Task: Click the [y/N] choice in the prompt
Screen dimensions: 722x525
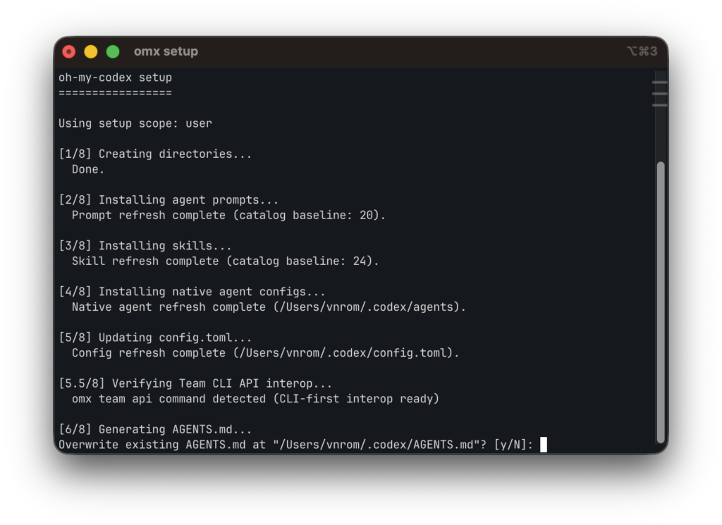Action: pos(513,445)
